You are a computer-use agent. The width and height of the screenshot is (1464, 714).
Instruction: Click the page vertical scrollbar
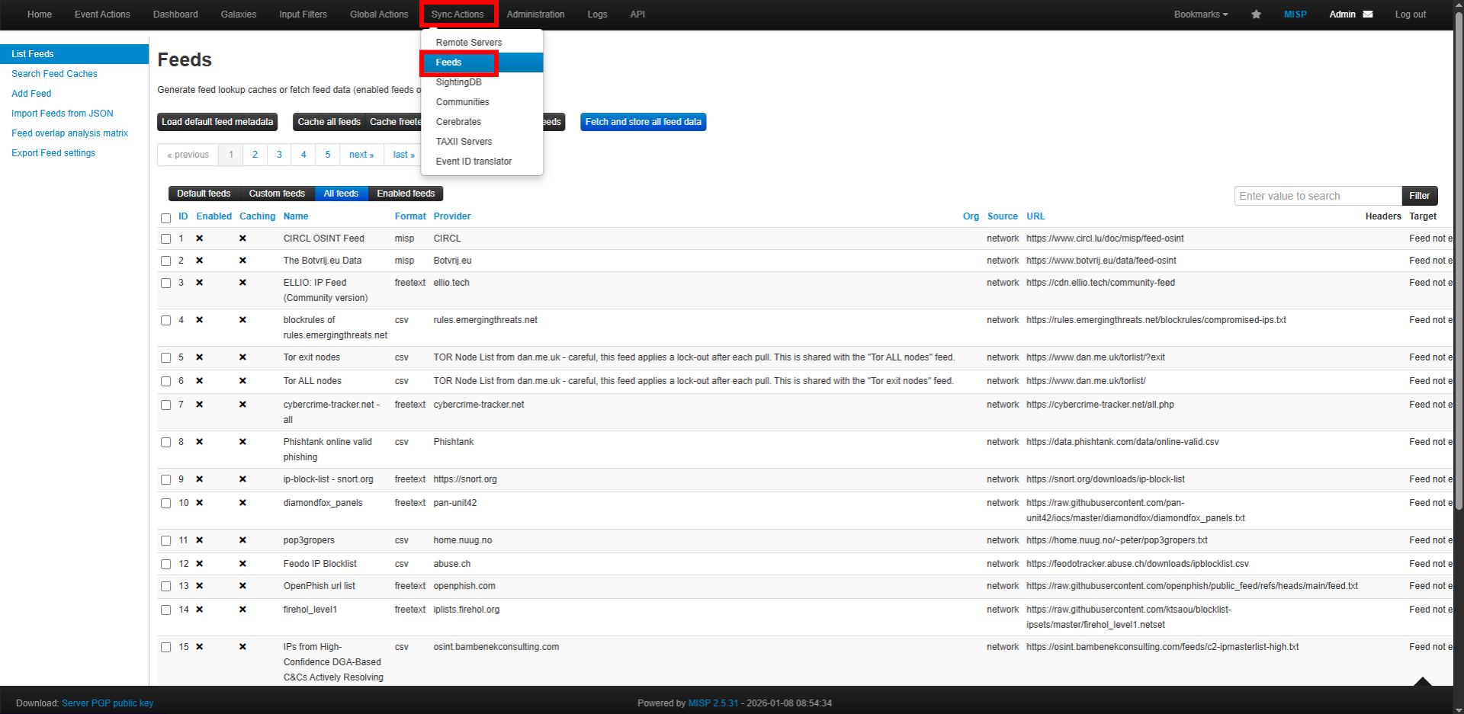click(x=1458, y=259)
